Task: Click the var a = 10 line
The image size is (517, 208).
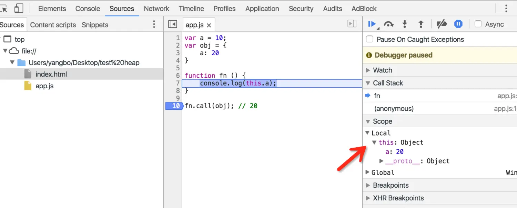Action: coord(205,38)
